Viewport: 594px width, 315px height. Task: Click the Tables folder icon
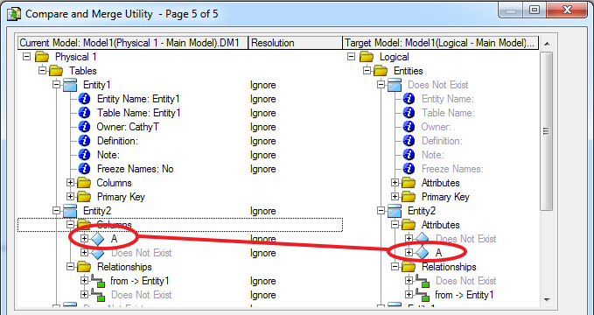point(56,71)
